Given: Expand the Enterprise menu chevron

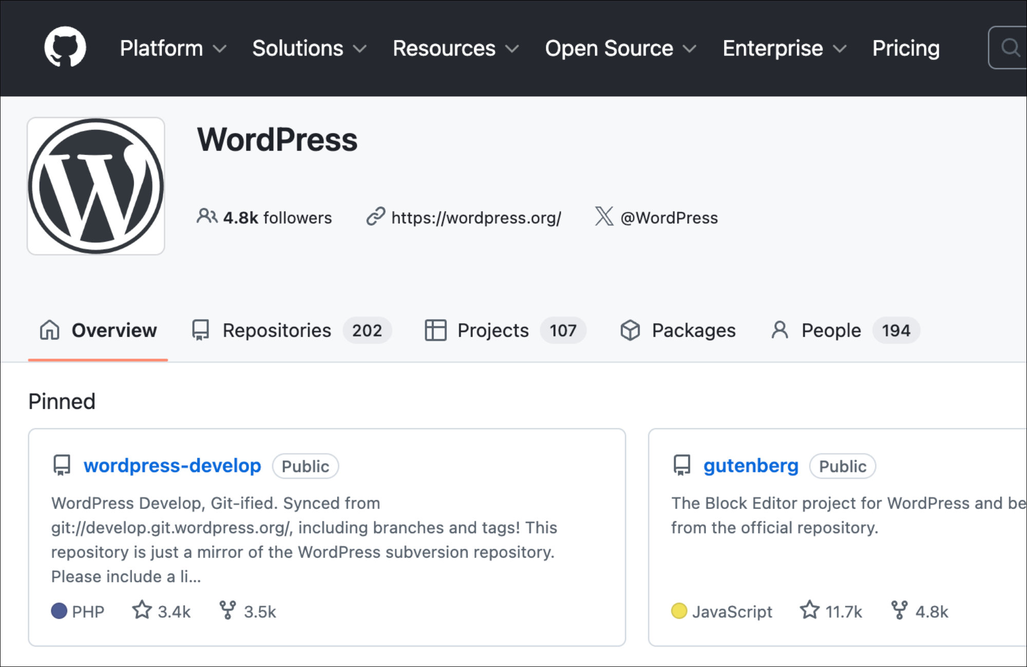Looking at the screenshot, I should pos(840,49).
